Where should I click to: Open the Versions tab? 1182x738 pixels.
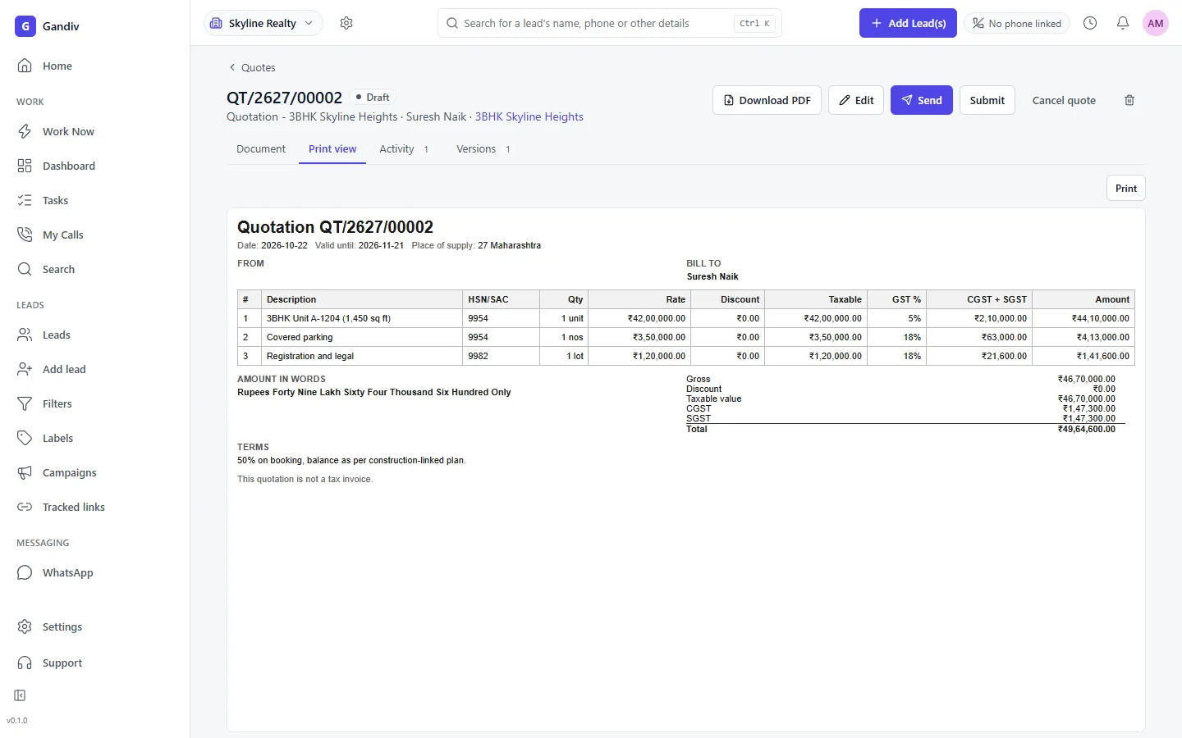483,148
